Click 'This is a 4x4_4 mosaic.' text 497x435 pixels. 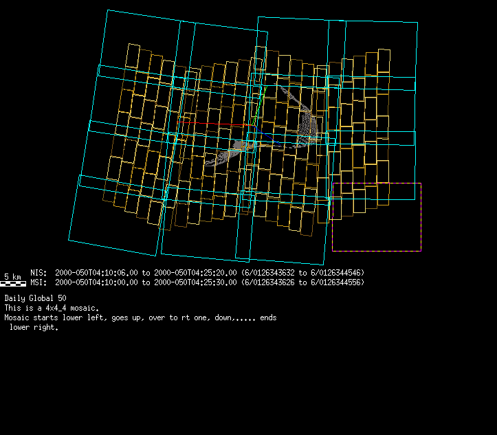(x=52, y=309)
